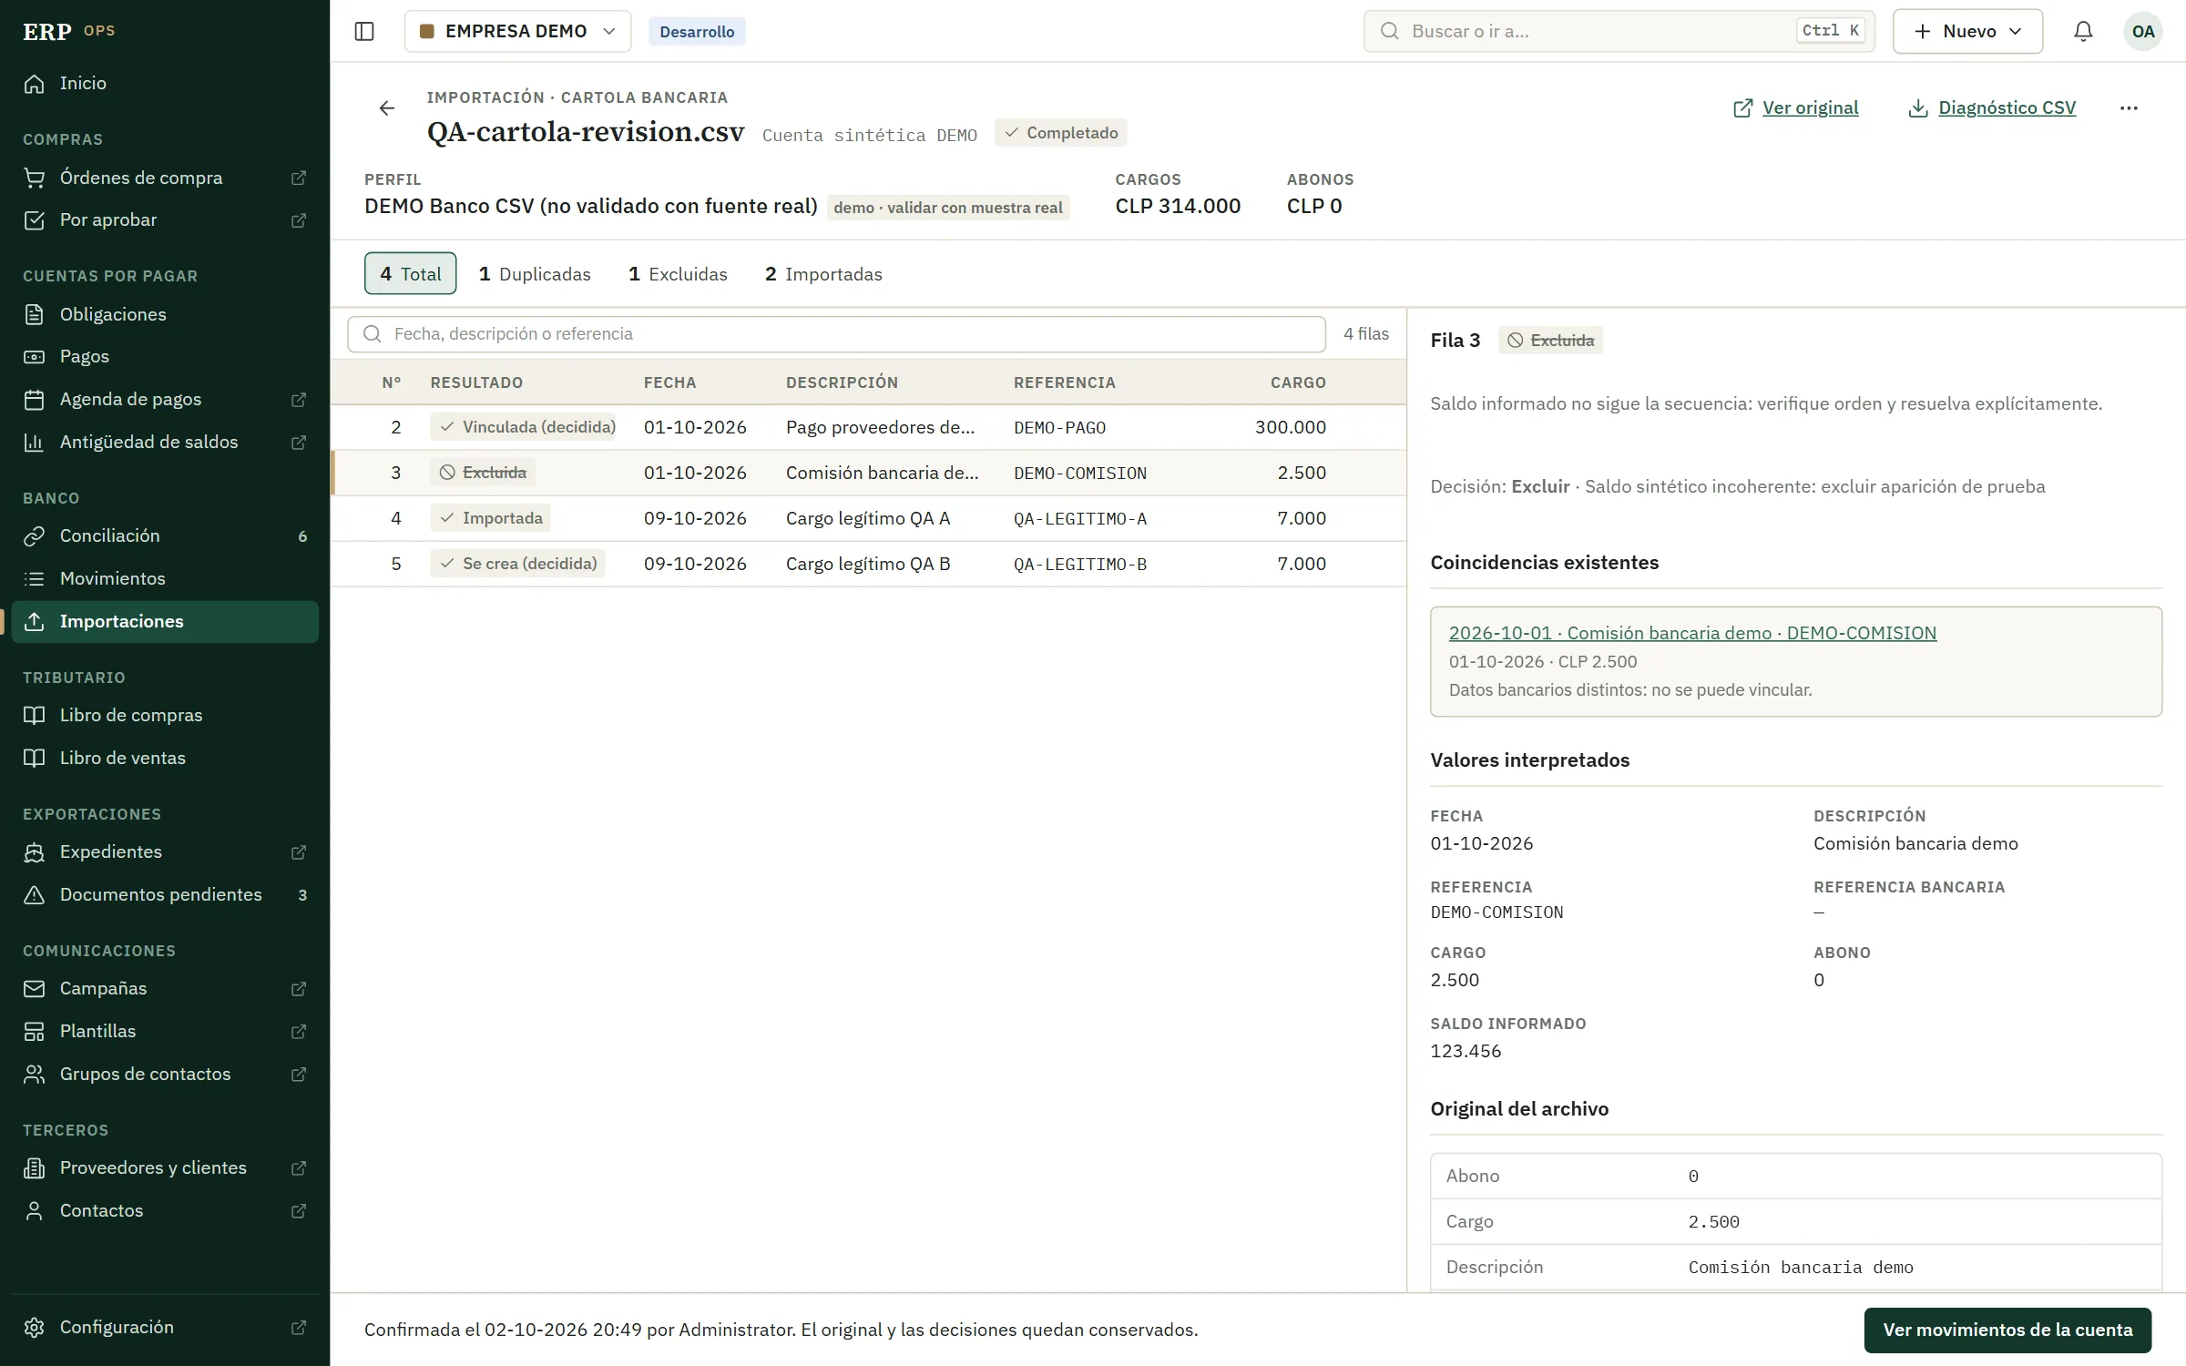The width and height of the screenshot is (2186, 1366).
Task: Select the 4 Total filter tab
Action: (410, 273)
